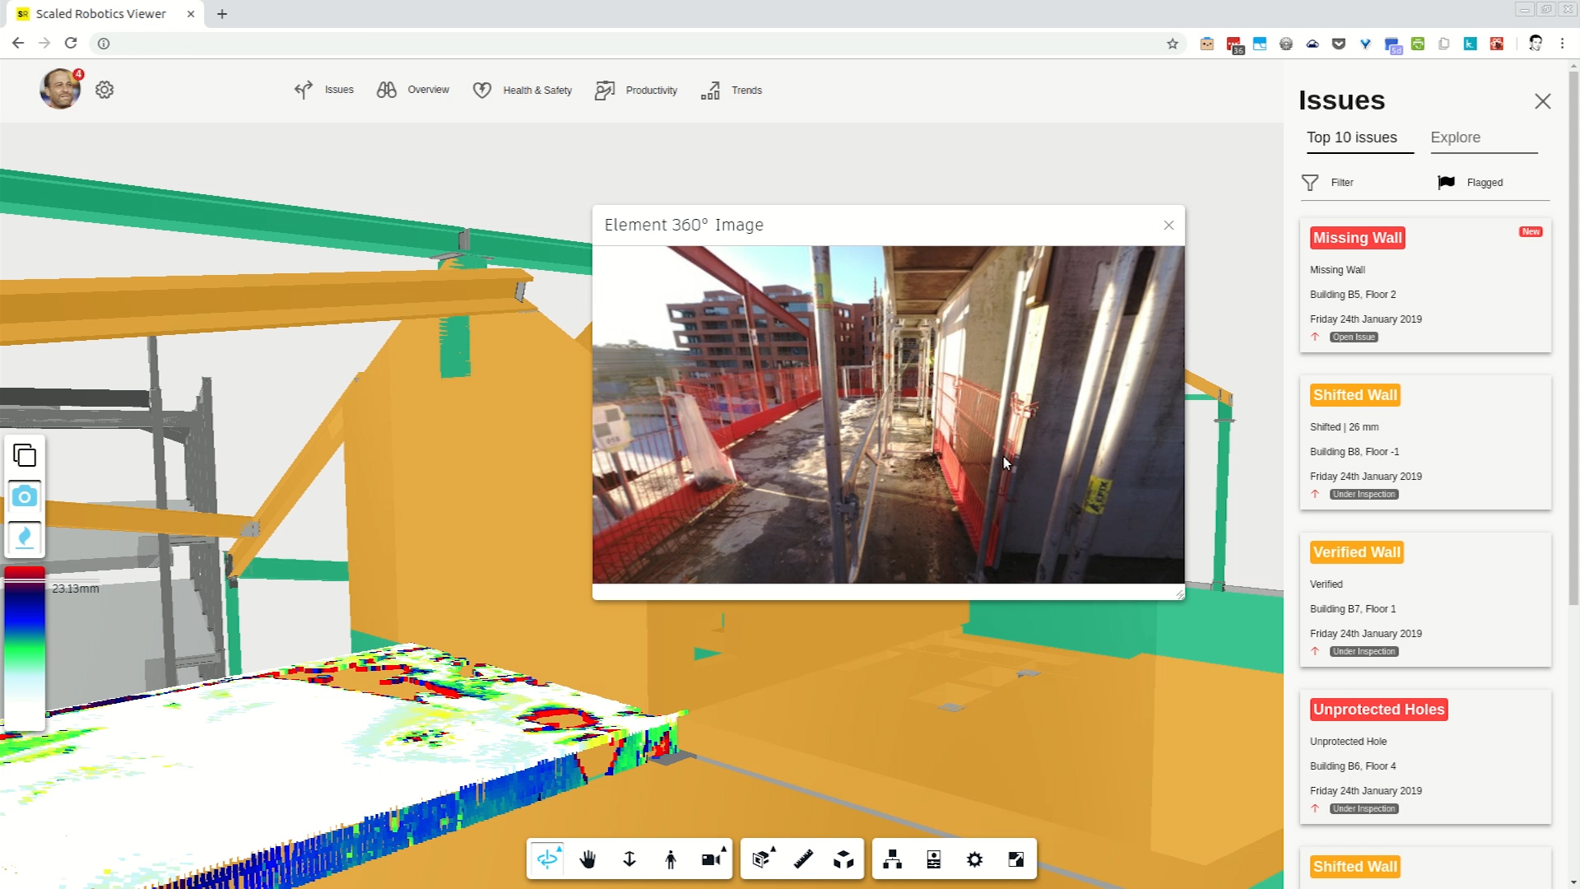Select the Orbit tool in bottom toolbar
The image size is (1580, 889).
[547, 859]
